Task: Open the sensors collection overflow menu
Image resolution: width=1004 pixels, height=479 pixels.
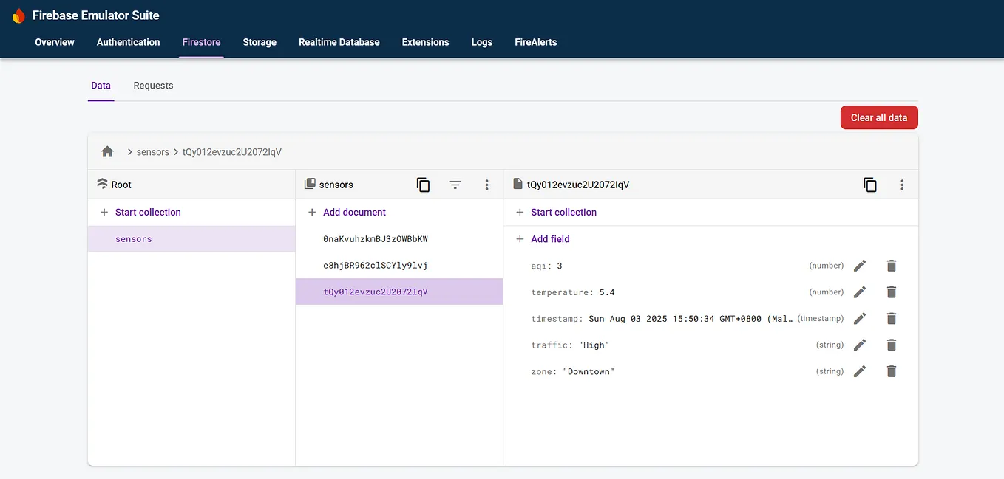Action: (x=486, y=185)
